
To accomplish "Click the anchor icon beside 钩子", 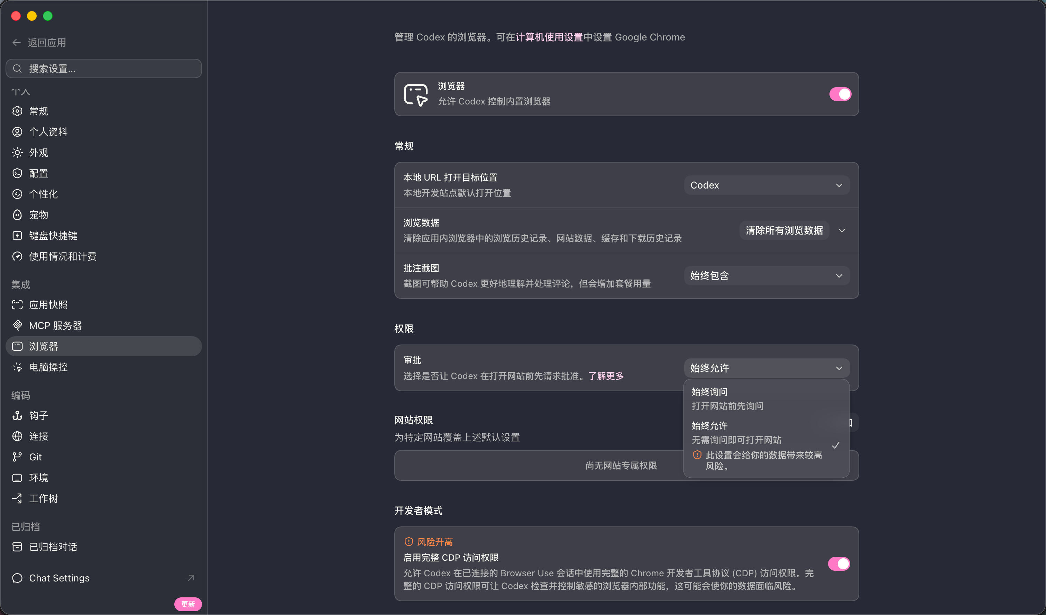I will pyautogui.click(x=17, y=415).
